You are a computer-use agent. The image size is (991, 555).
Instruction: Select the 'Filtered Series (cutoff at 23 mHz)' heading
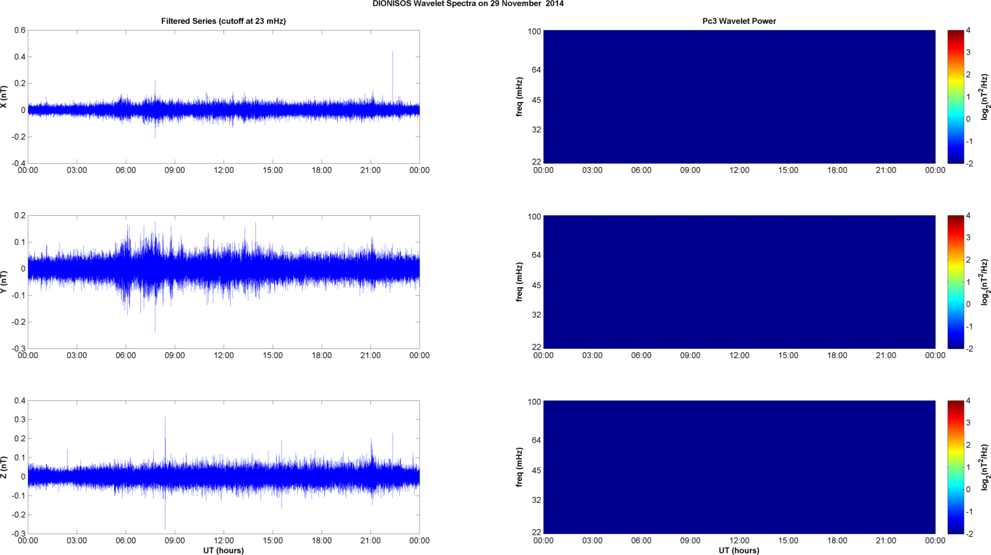click(224, 21)
